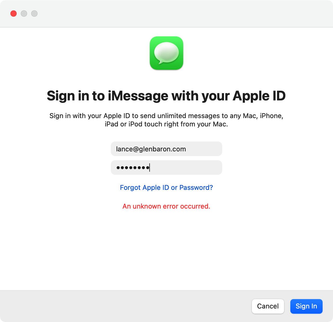Focus the password field with dots
The width and height of the screenshot is (333, 322).
166,168
